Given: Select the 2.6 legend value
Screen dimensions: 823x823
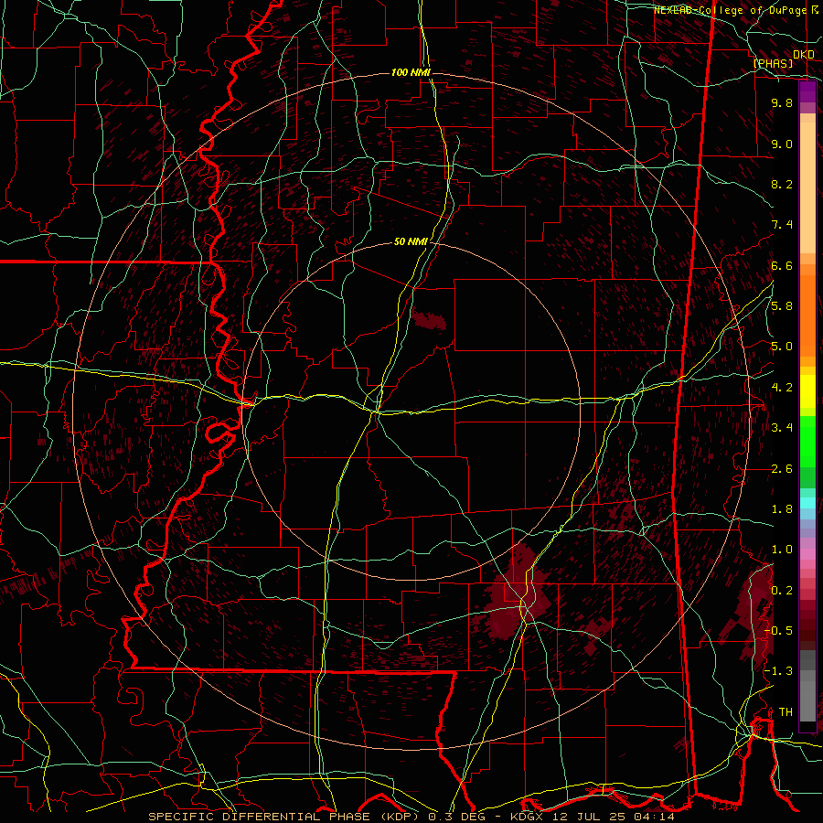Looking at the screenshot, I should coord(782,468).
